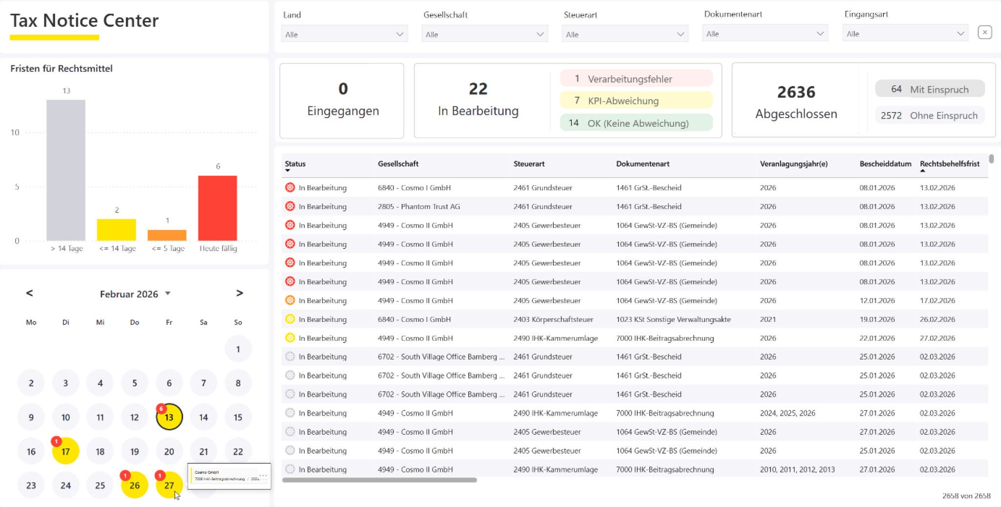Image resolution: width=1001 pixels, height=507 pixels.
Task: Click '2010, 2011, 2012, 2013' cell
Action: tap(797, 469)
